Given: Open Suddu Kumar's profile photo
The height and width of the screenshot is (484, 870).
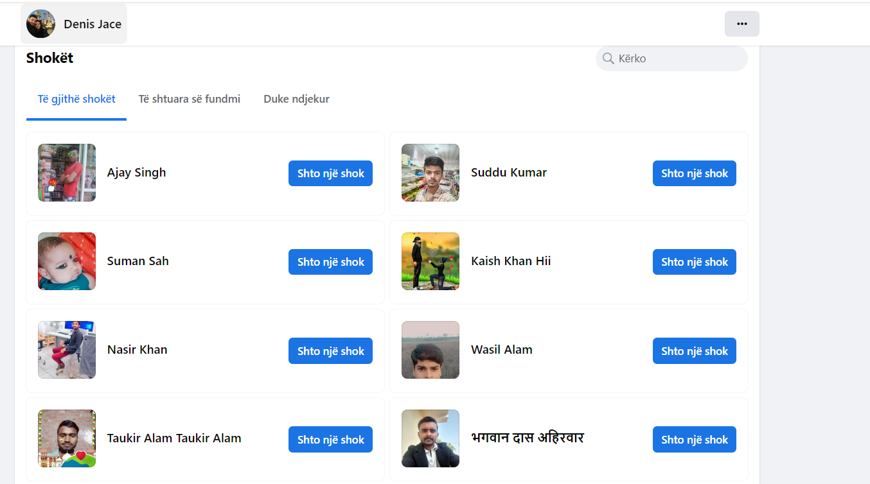Looking at the screenshot, I should (x=431, y=173).
